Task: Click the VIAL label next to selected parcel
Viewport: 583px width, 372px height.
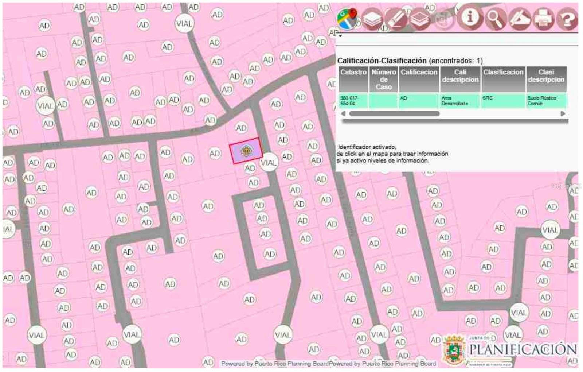Action: point(269,163)
